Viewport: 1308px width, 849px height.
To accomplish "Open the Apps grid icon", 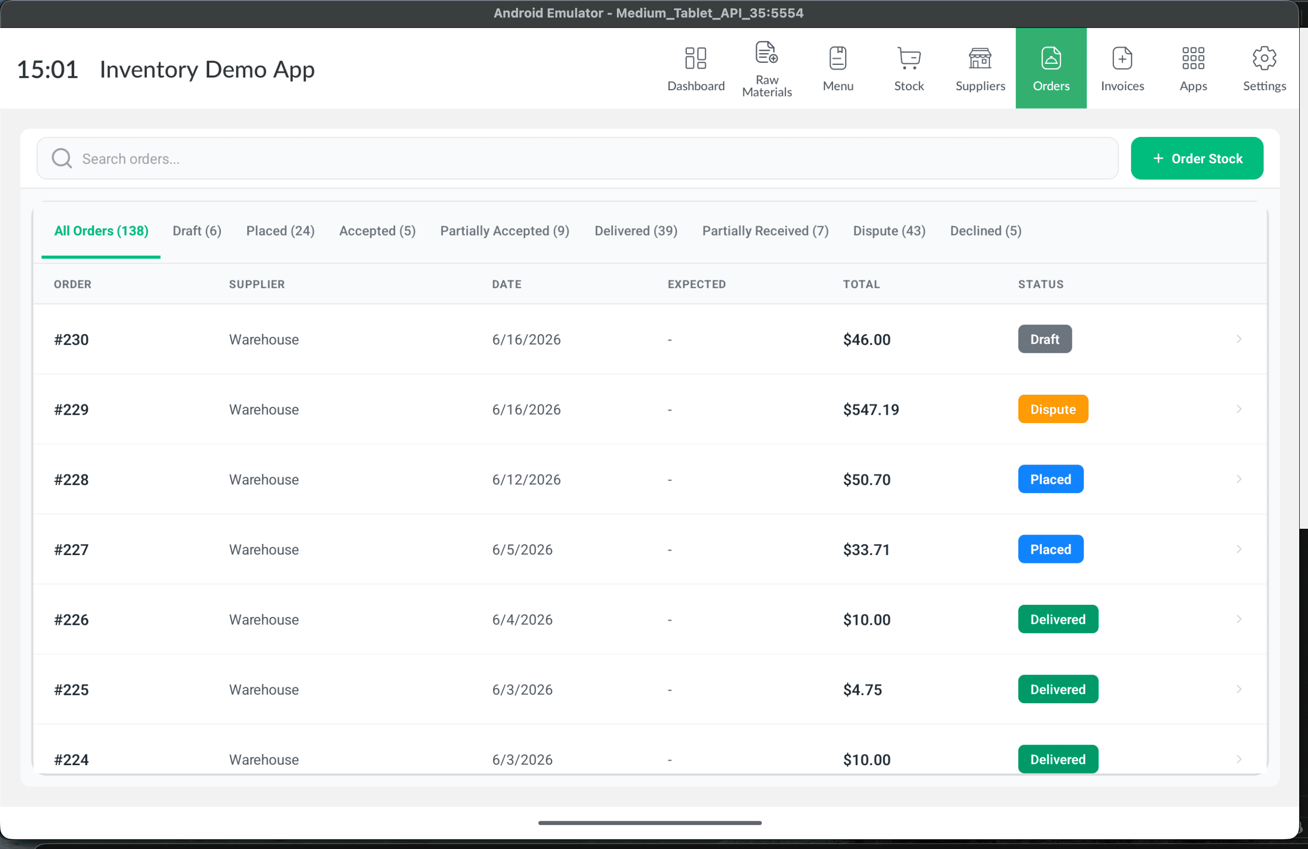I will (x=1193, y=58).
